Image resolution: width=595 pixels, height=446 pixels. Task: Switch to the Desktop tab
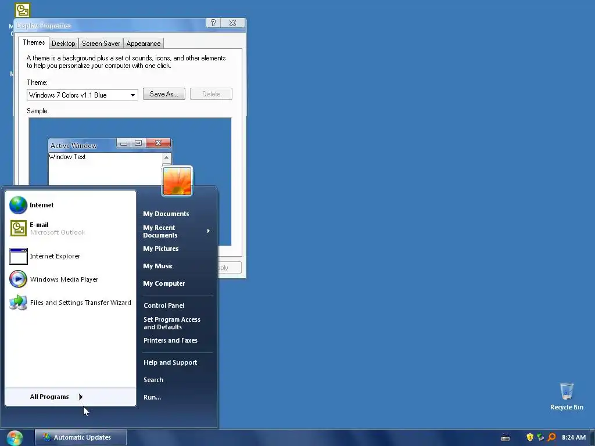[63, 43]
